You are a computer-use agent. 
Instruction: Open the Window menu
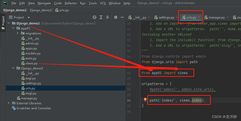point(114,3)
